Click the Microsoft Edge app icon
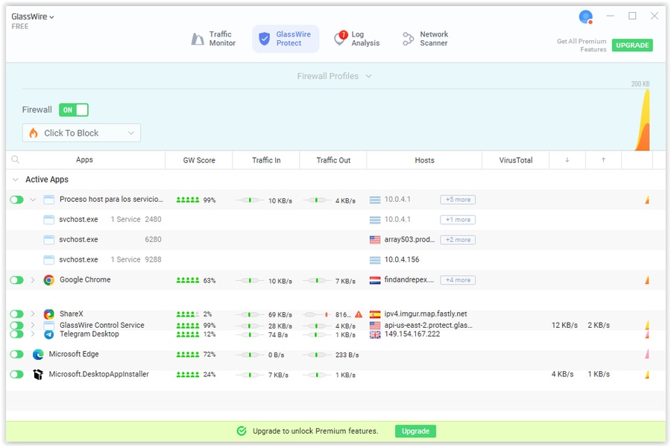 38,354
